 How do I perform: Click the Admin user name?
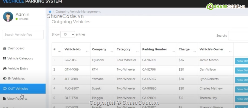click(x=22, y=15)
